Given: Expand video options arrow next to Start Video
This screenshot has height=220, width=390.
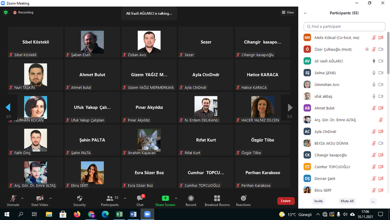Looking at the screenshot, I should point(51,198).
